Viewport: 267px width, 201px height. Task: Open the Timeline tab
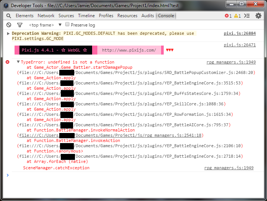click(x=87, y=16)
